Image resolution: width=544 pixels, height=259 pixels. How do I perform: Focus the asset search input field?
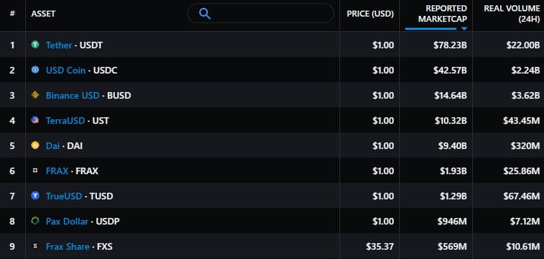(260, 13)
